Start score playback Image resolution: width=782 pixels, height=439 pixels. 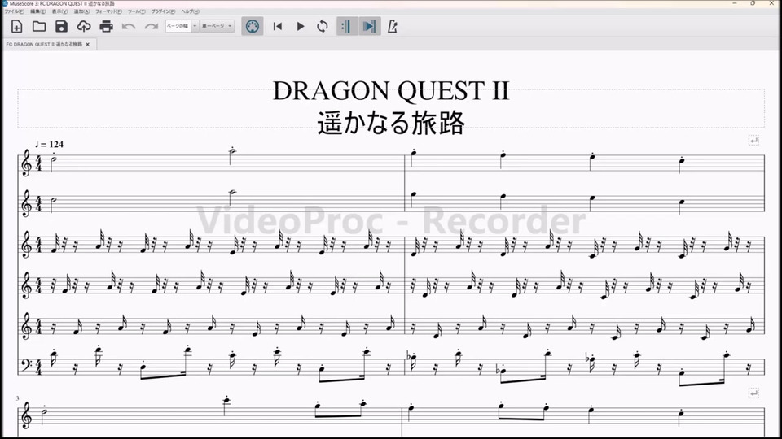[301, 26]
